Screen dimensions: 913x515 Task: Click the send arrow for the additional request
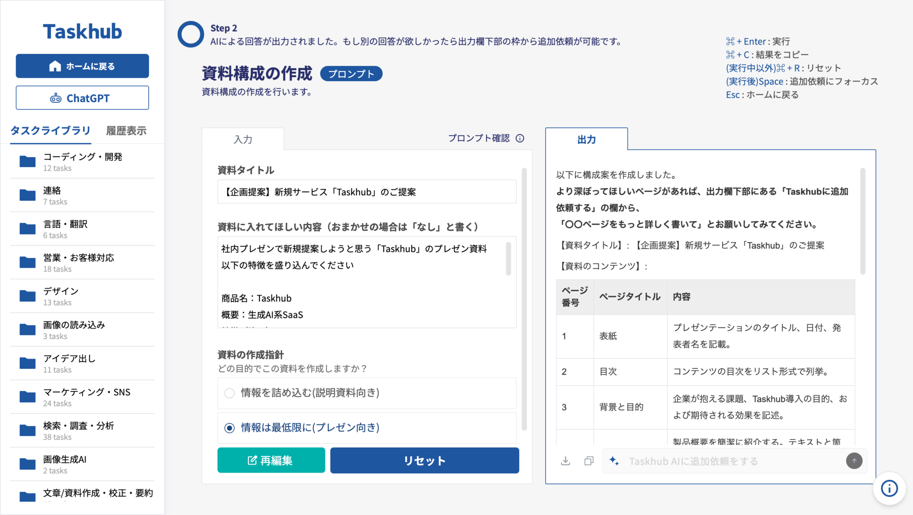854,461
